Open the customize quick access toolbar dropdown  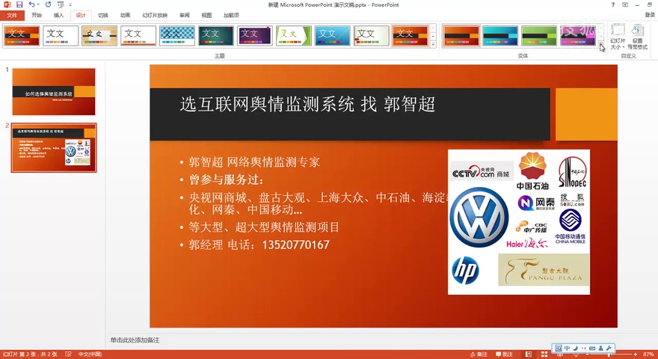[x=70, y=4]
